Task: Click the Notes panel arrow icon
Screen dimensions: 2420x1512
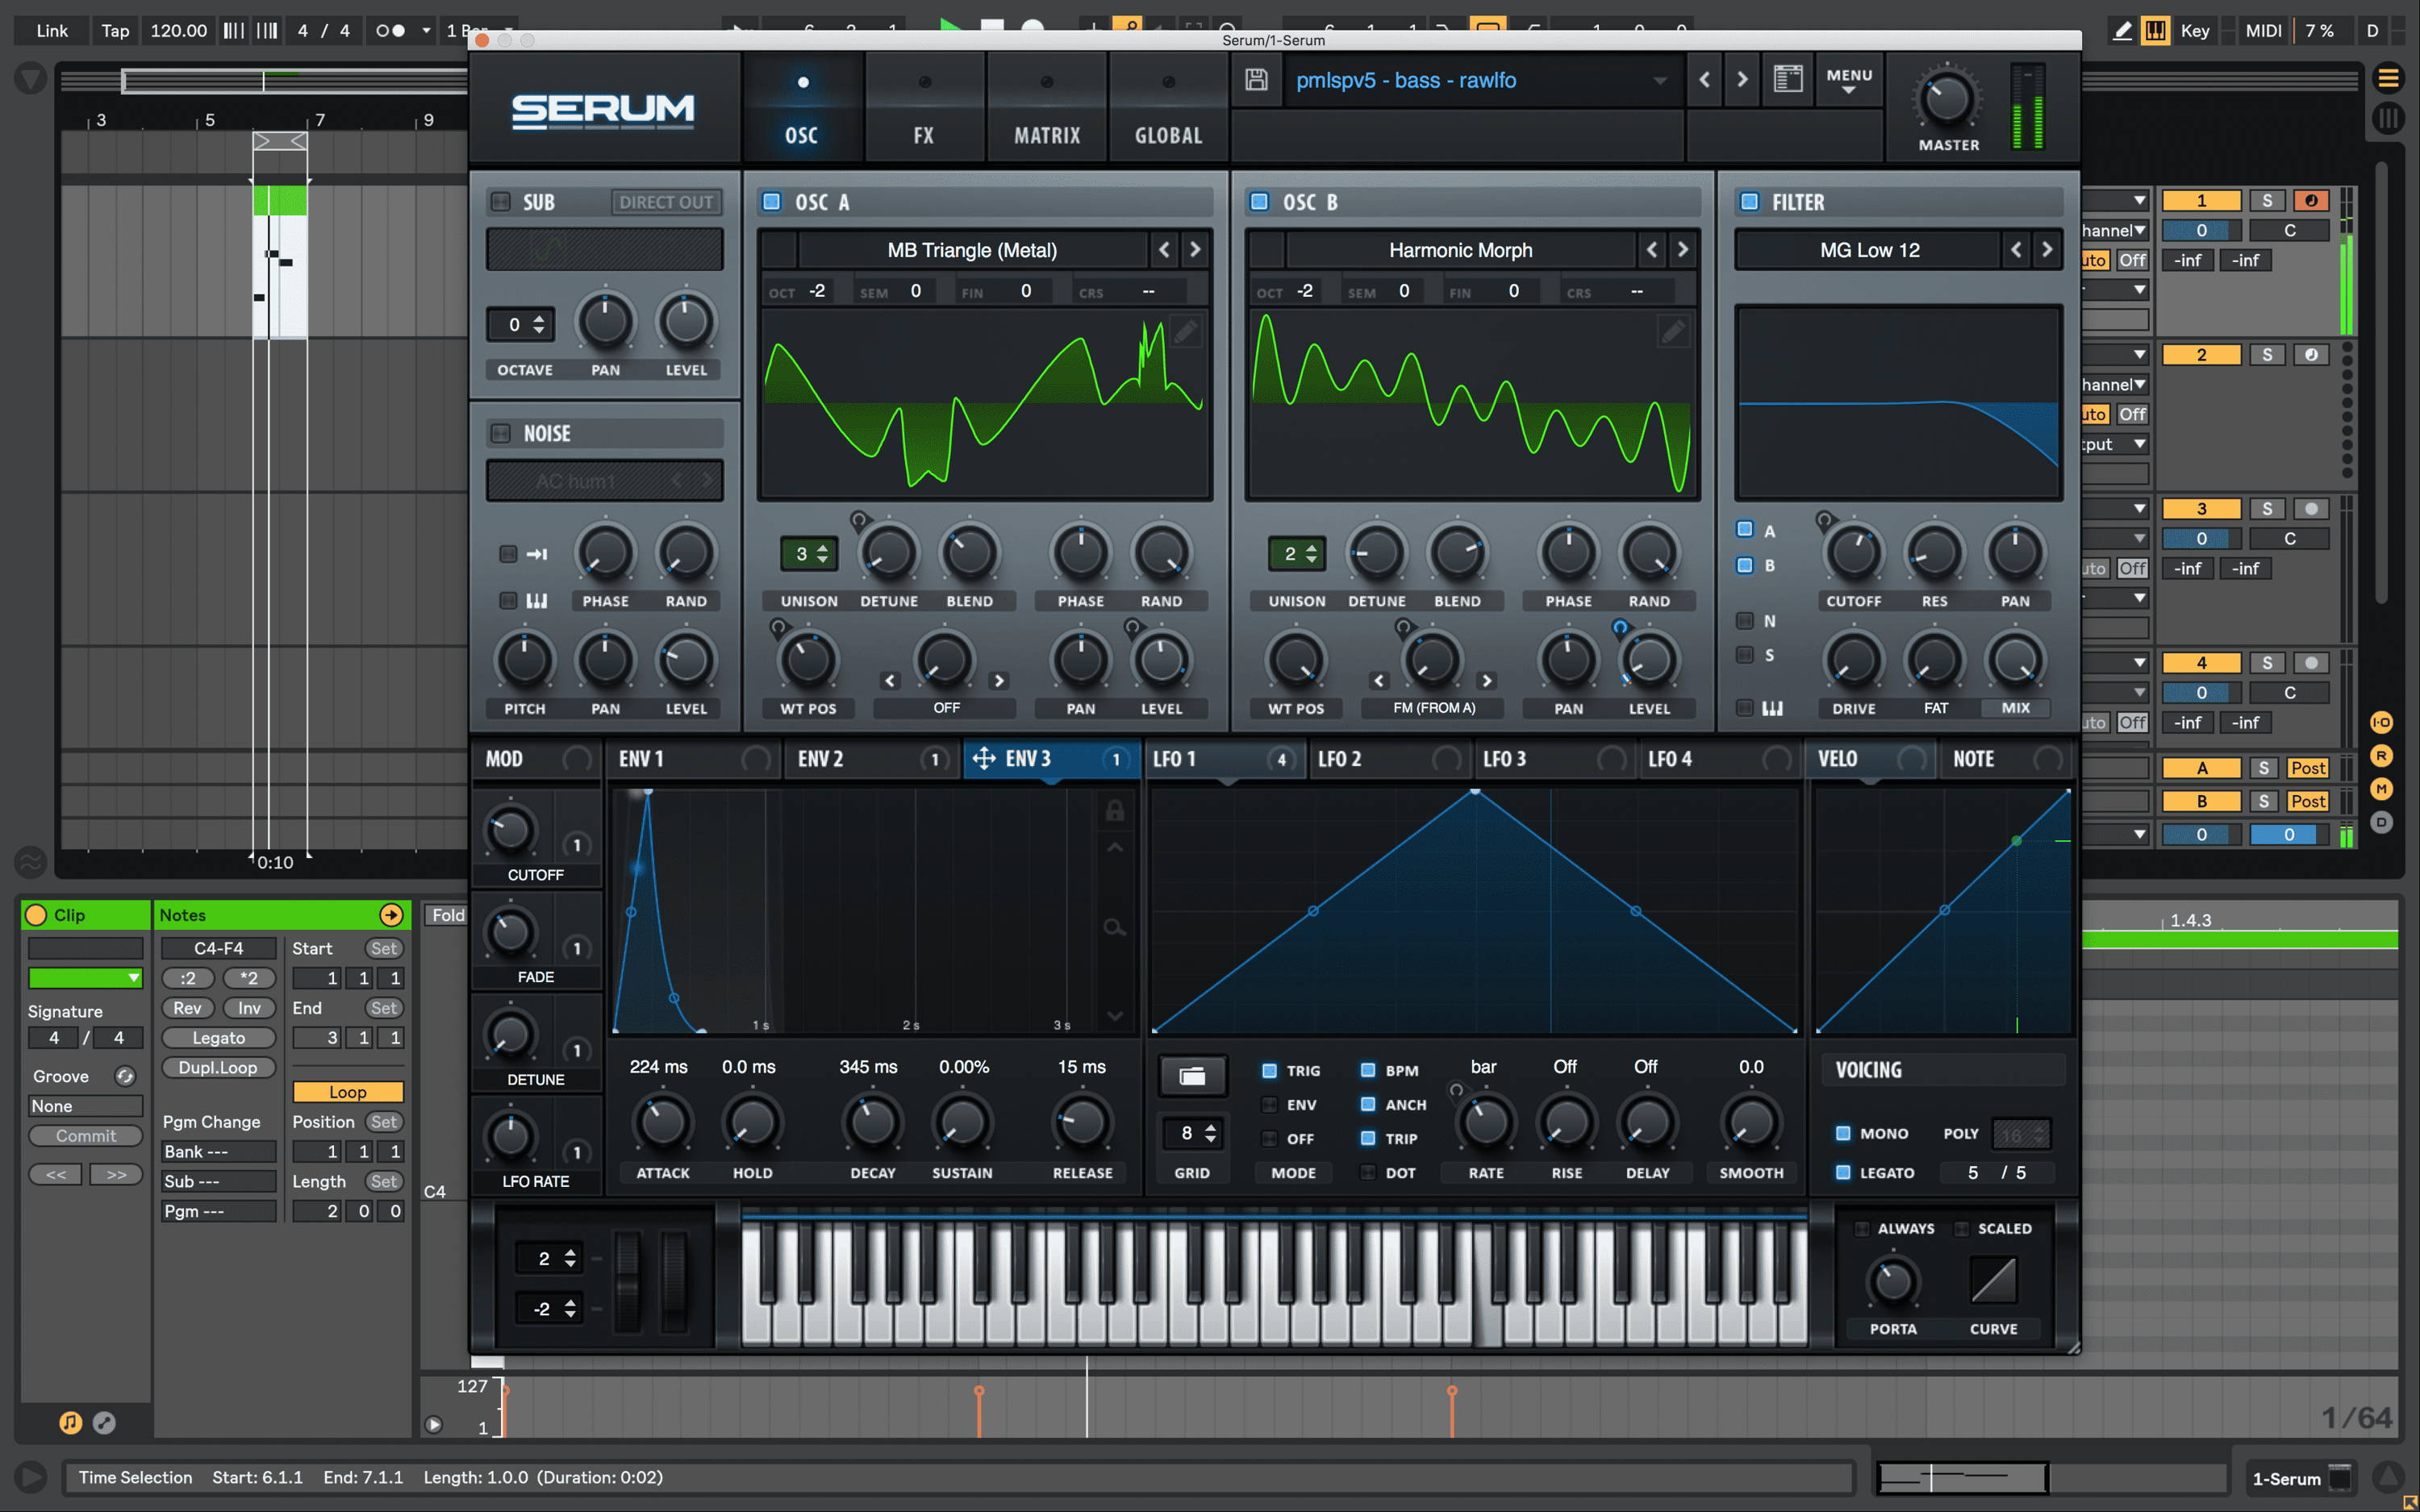Action: (x=391, y=914)
